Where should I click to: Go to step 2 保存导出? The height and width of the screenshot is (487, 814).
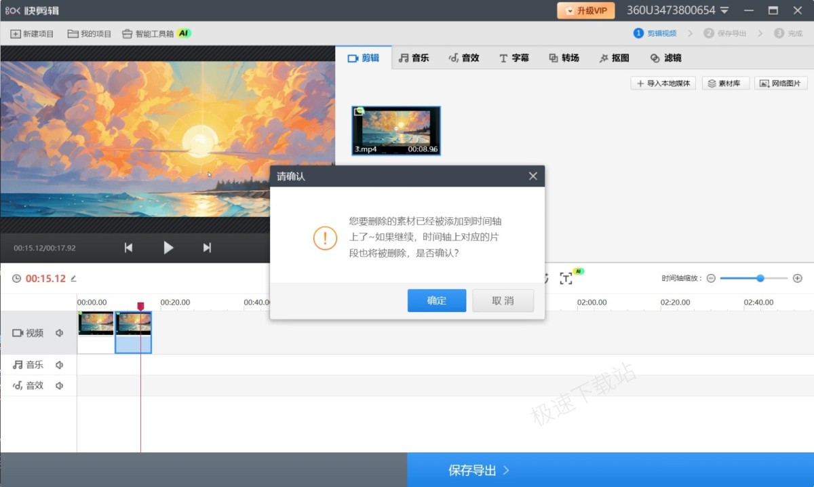point(724,33)
